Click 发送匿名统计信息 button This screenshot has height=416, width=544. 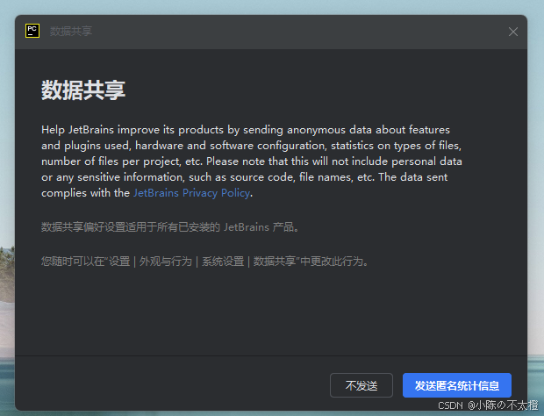(457, 385)
